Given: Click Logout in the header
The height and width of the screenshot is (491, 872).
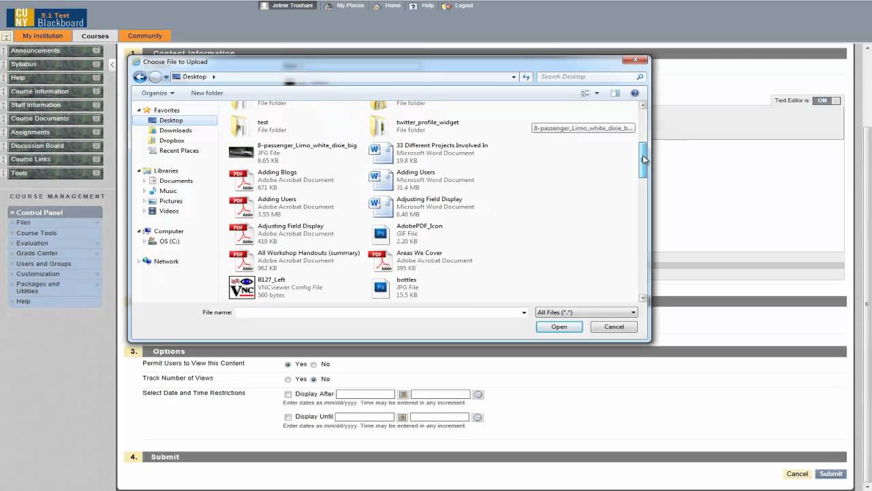Looking at the screenshot, I should (464, 5).
